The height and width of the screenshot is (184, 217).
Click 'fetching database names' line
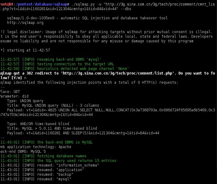(43, 156)
